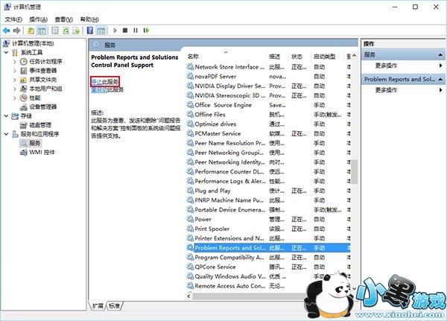Image resolution: width=447 pixels, height=321 pixels.
Task: Collapse the 系统工具 tree node
Action: [x=7, y=53]
